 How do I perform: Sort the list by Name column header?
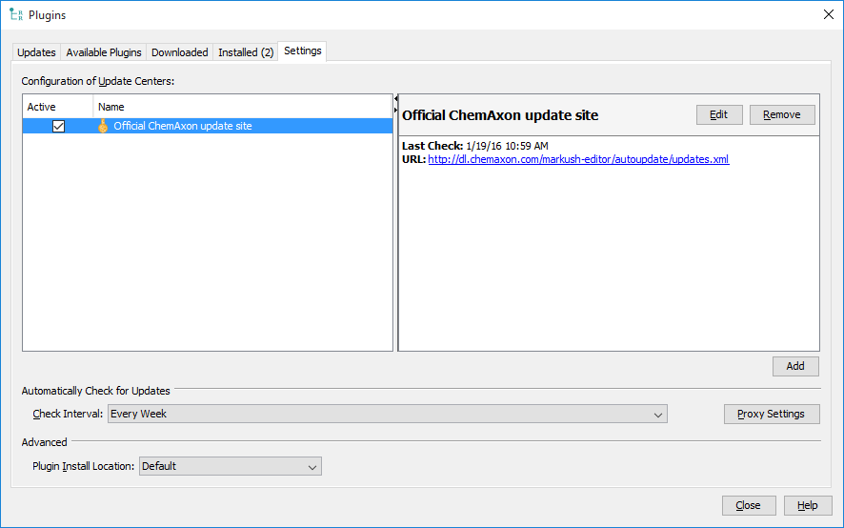(243, 107)
